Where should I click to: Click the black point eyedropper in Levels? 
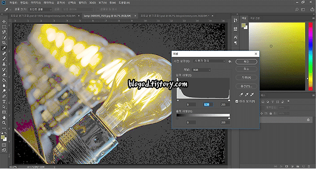point(241,94)
